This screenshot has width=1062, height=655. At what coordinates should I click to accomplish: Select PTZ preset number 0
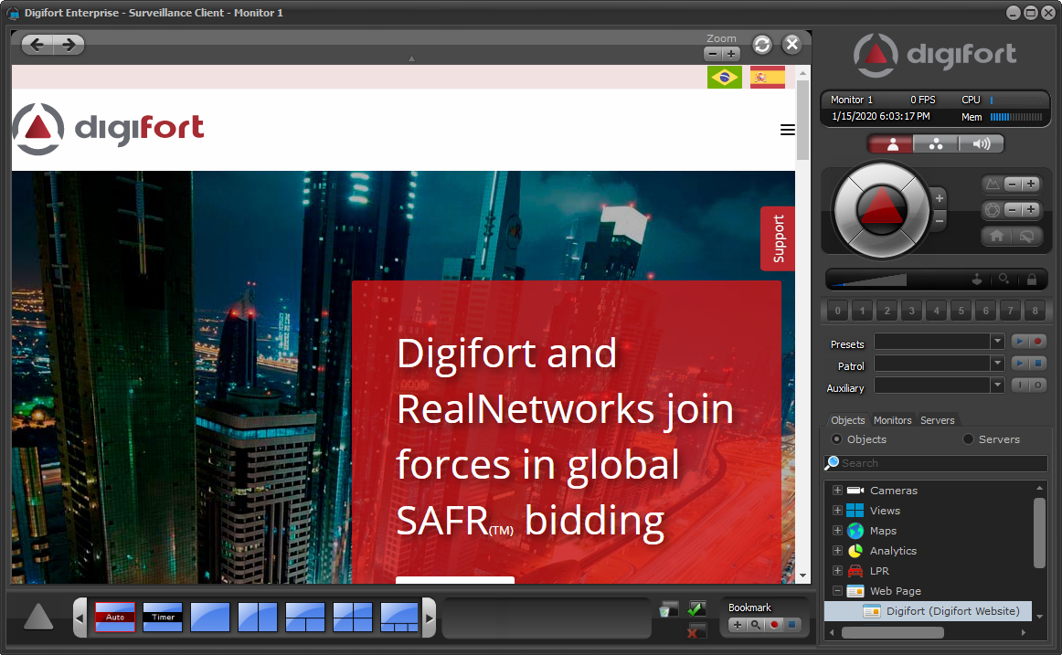(x=838, y=311)
